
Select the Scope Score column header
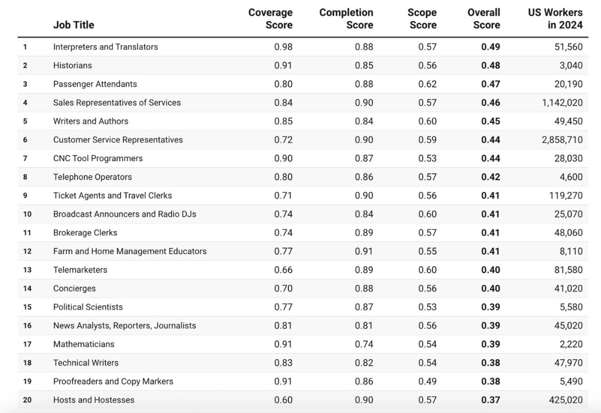422,19
